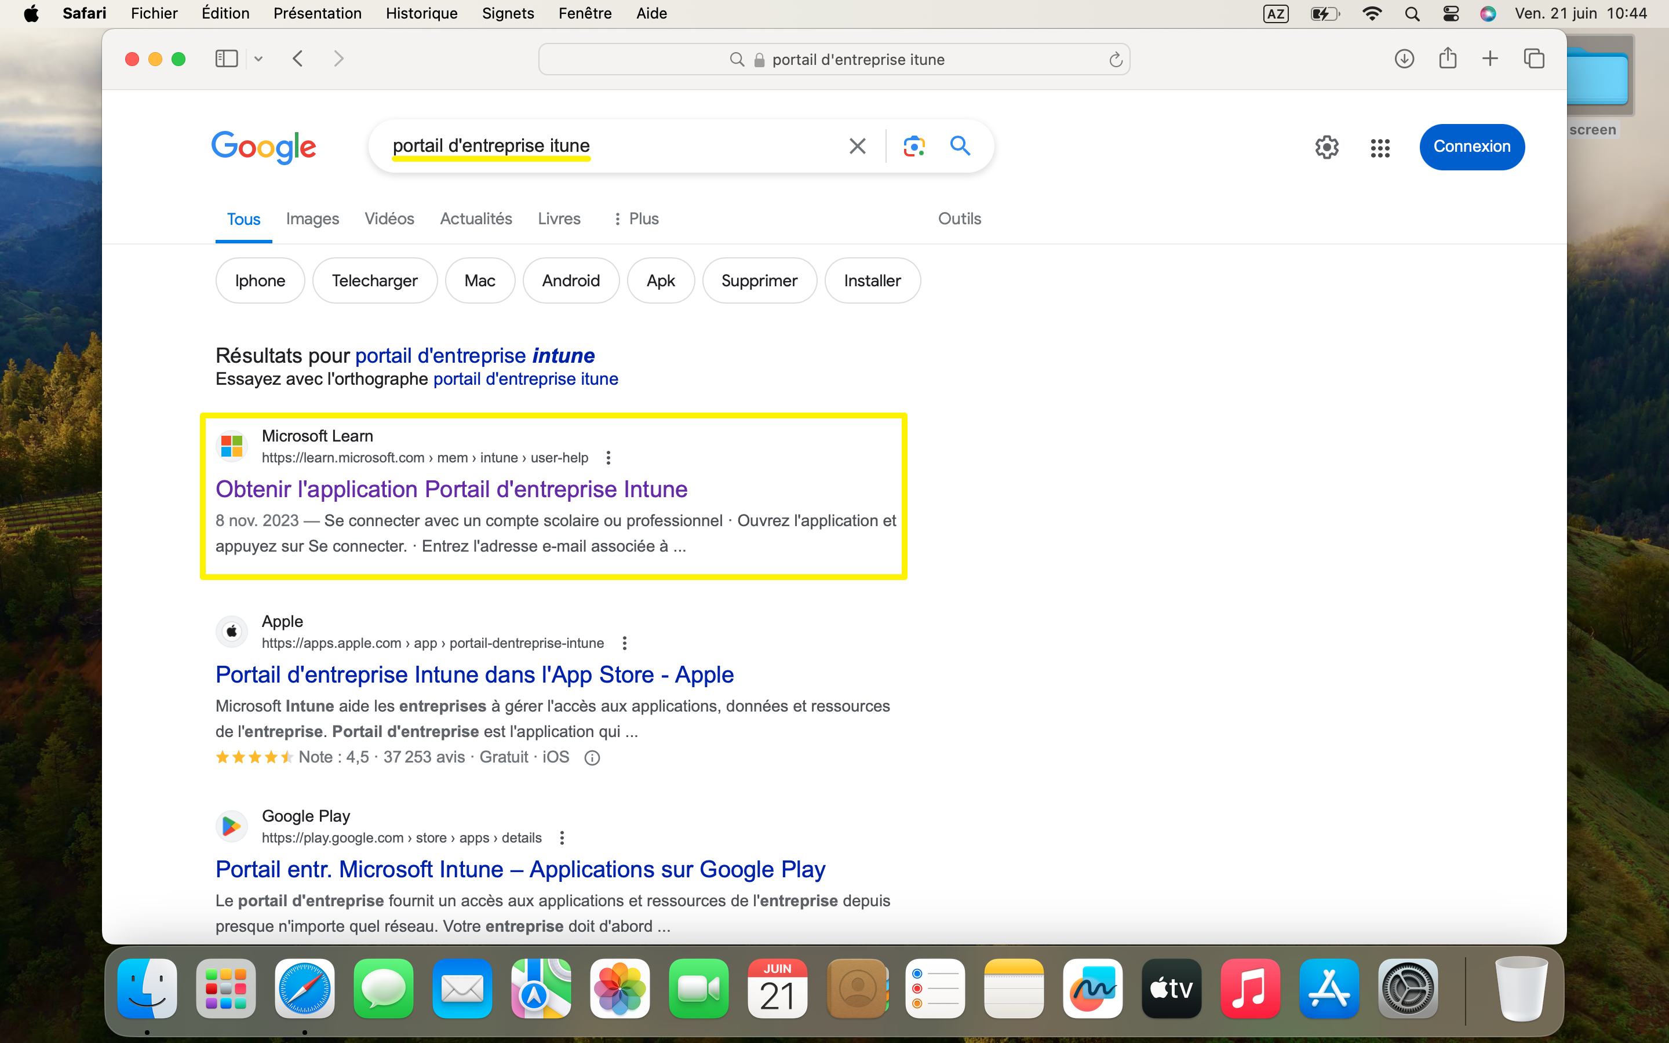Filter results with the Apk chip
The height and width of the screenshot is (1043, 1669).
661,281
